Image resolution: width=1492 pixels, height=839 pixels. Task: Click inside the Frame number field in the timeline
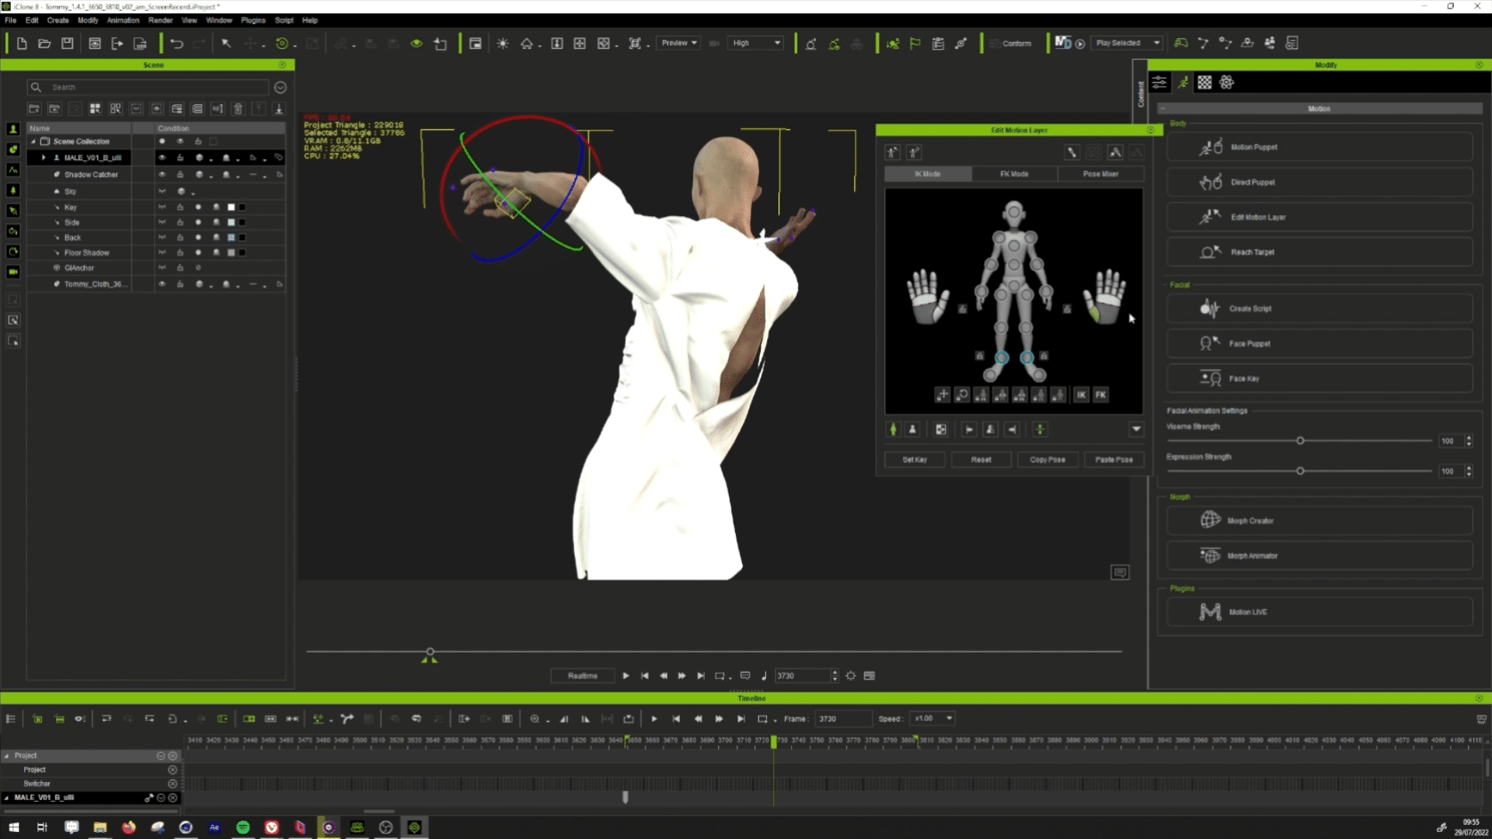(x=842, y=719)
